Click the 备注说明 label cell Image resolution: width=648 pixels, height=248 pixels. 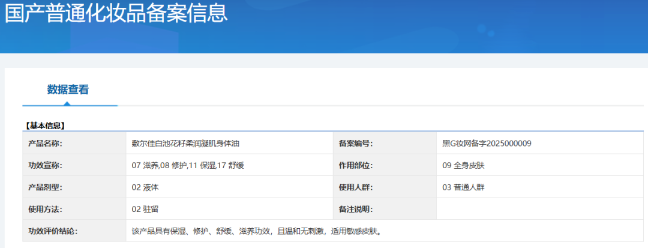pos(385,209)
